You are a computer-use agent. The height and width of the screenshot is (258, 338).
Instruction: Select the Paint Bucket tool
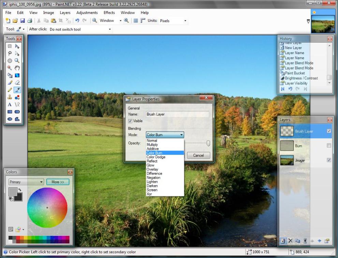pos(10,75)
